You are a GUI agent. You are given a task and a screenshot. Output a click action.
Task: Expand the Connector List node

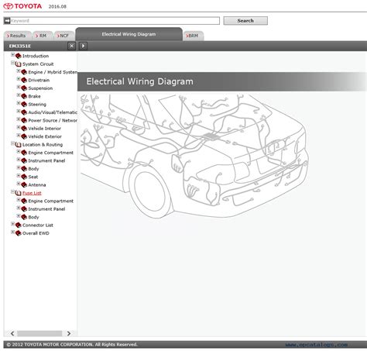[12, 224]
